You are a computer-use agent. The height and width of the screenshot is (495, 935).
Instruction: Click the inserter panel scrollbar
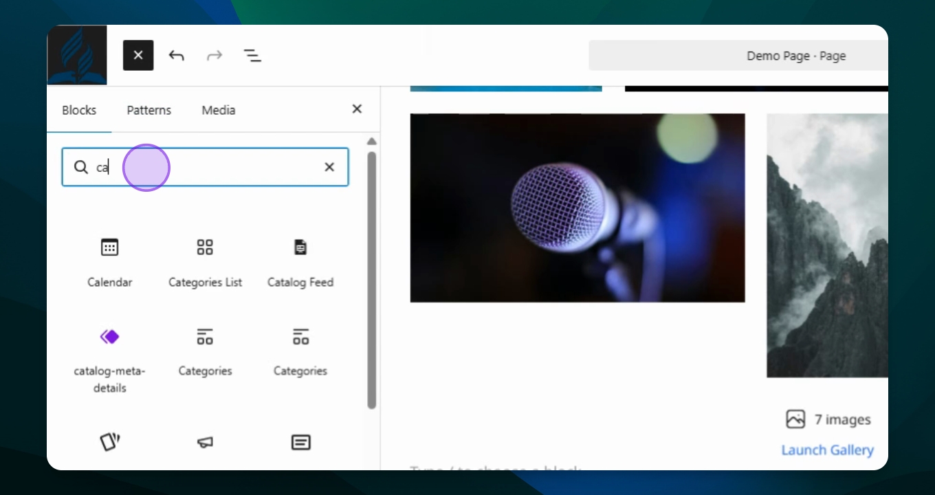click(x=372, y=280)
